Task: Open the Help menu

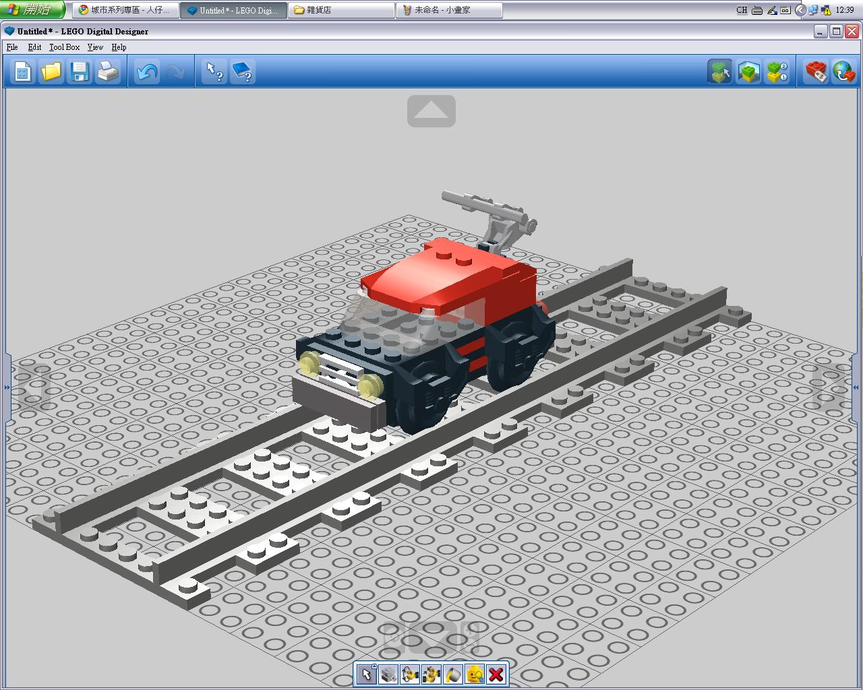Action: click(119, 47)
